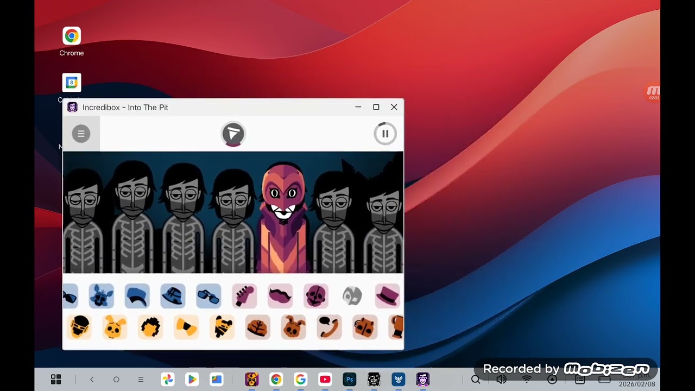This screenshot has width=695, height=391.
Task: Pick the brown leaf-shaped sound icon
Action: [x=258, y=327]
